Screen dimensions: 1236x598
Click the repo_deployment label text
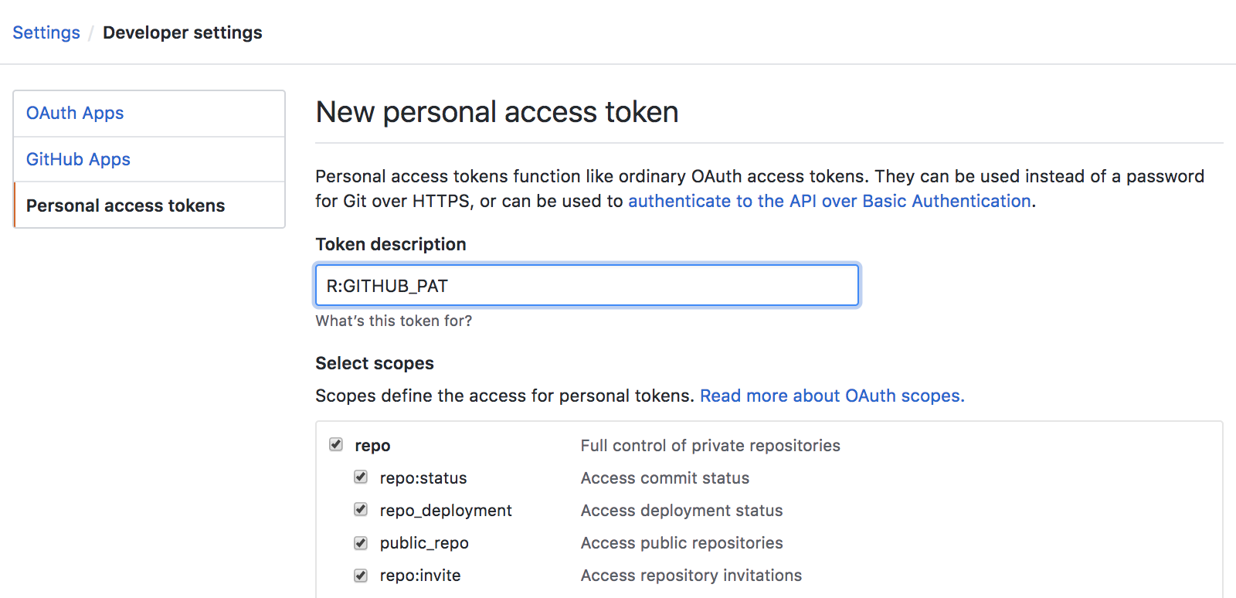click(446, 510)
